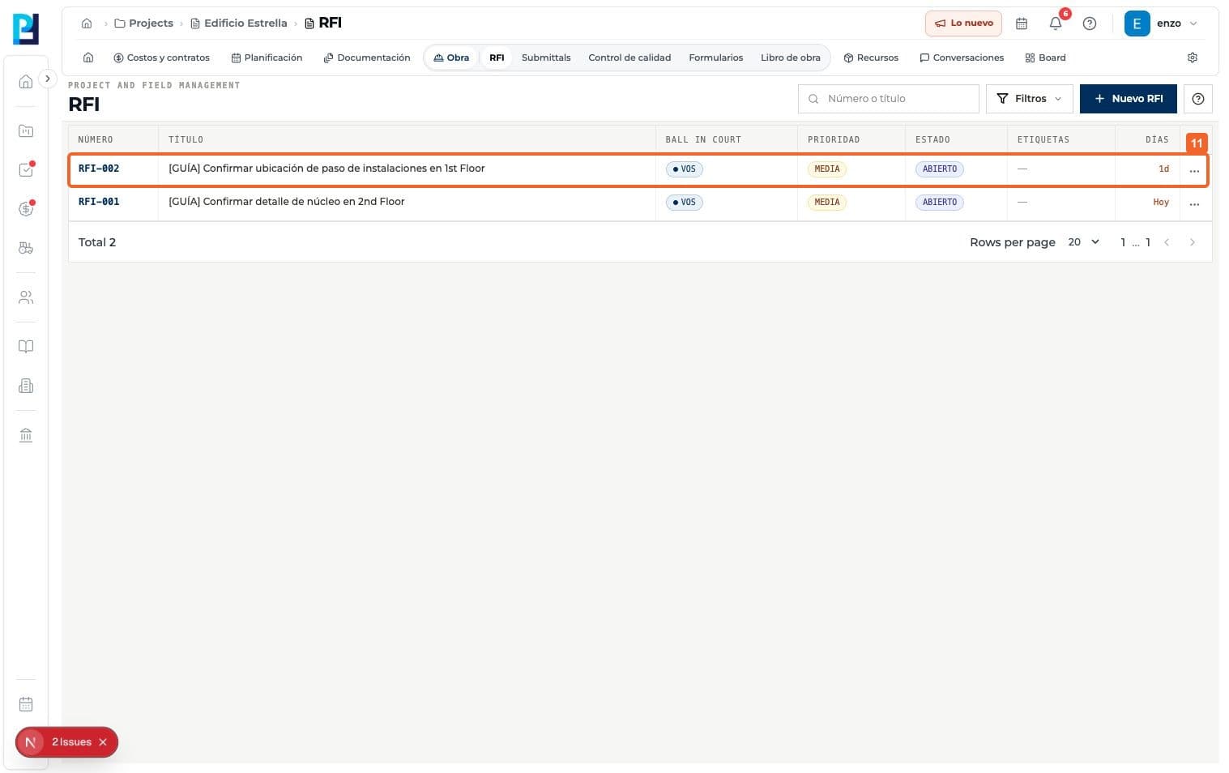
Task: Open top bar help question icon
Action: pyautogui.click(x=1090, y=23)
